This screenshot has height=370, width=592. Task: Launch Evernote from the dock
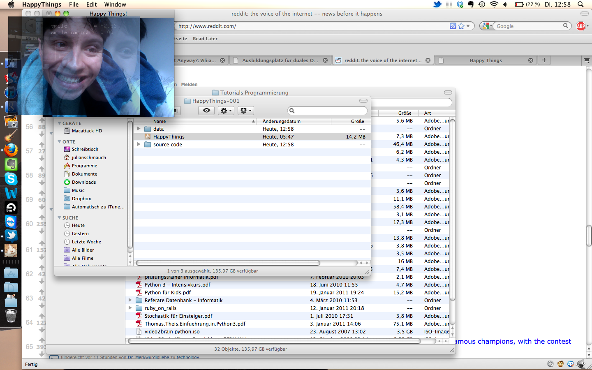point(11,164)
